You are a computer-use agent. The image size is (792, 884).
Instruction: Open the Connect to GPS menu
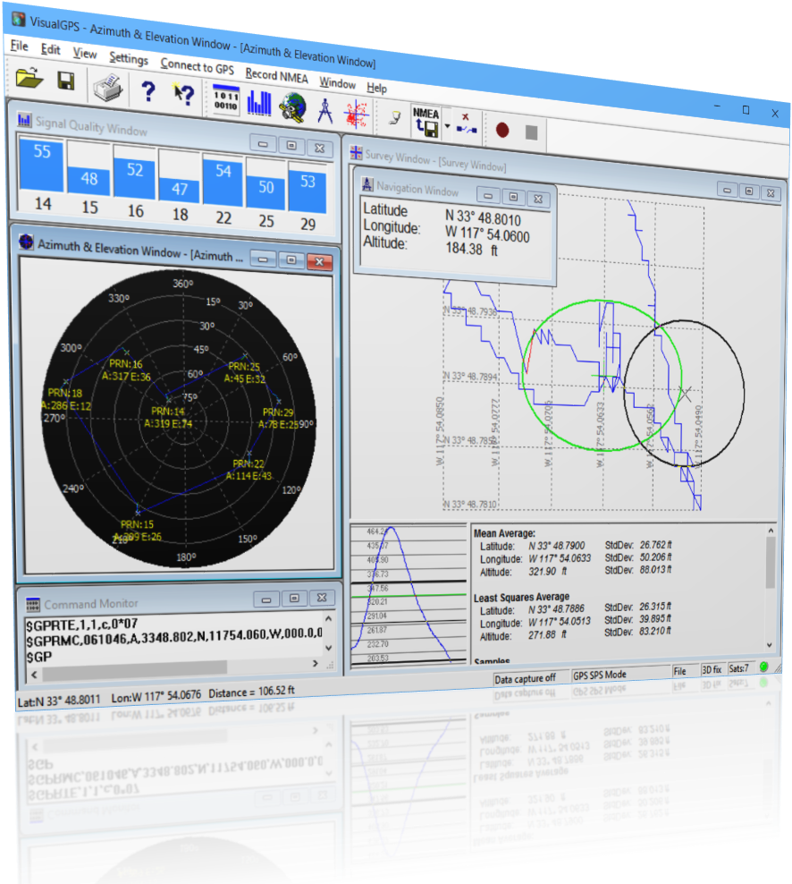197,67
